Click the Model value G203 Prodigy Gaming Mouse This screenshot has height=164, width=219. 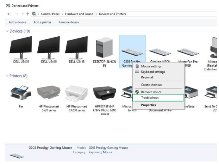pos(108,148)
